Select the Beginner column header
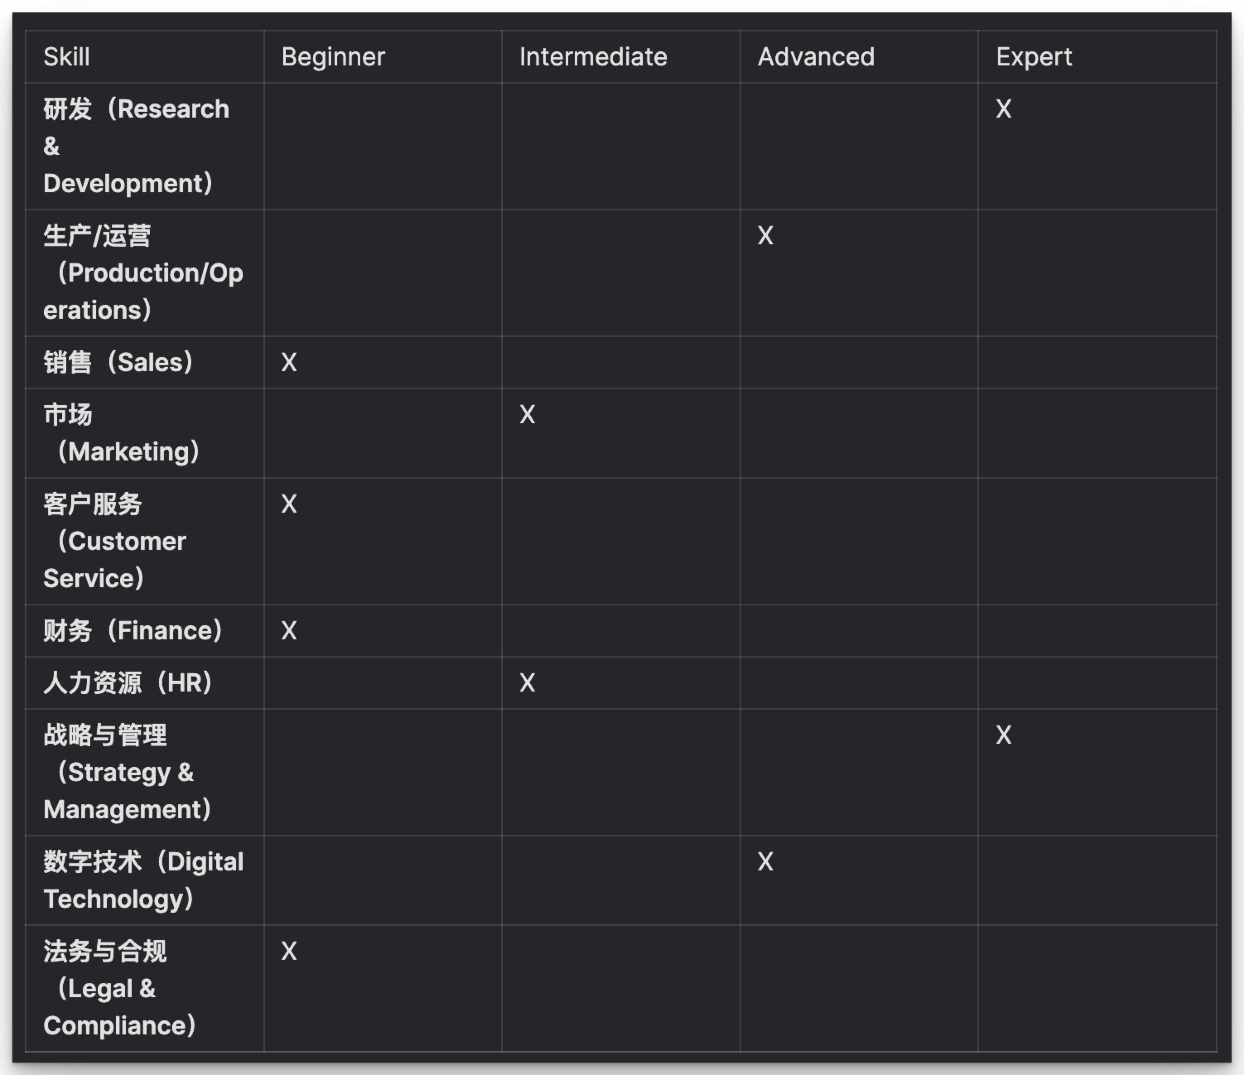This screenshot has height=1075, width=1244. 333,57
